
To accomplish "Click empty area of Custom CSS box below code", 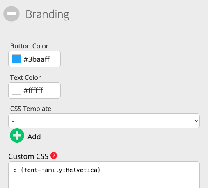I will point(104,181).
